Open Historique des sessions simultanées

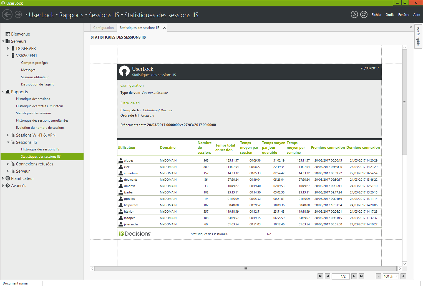42,120
